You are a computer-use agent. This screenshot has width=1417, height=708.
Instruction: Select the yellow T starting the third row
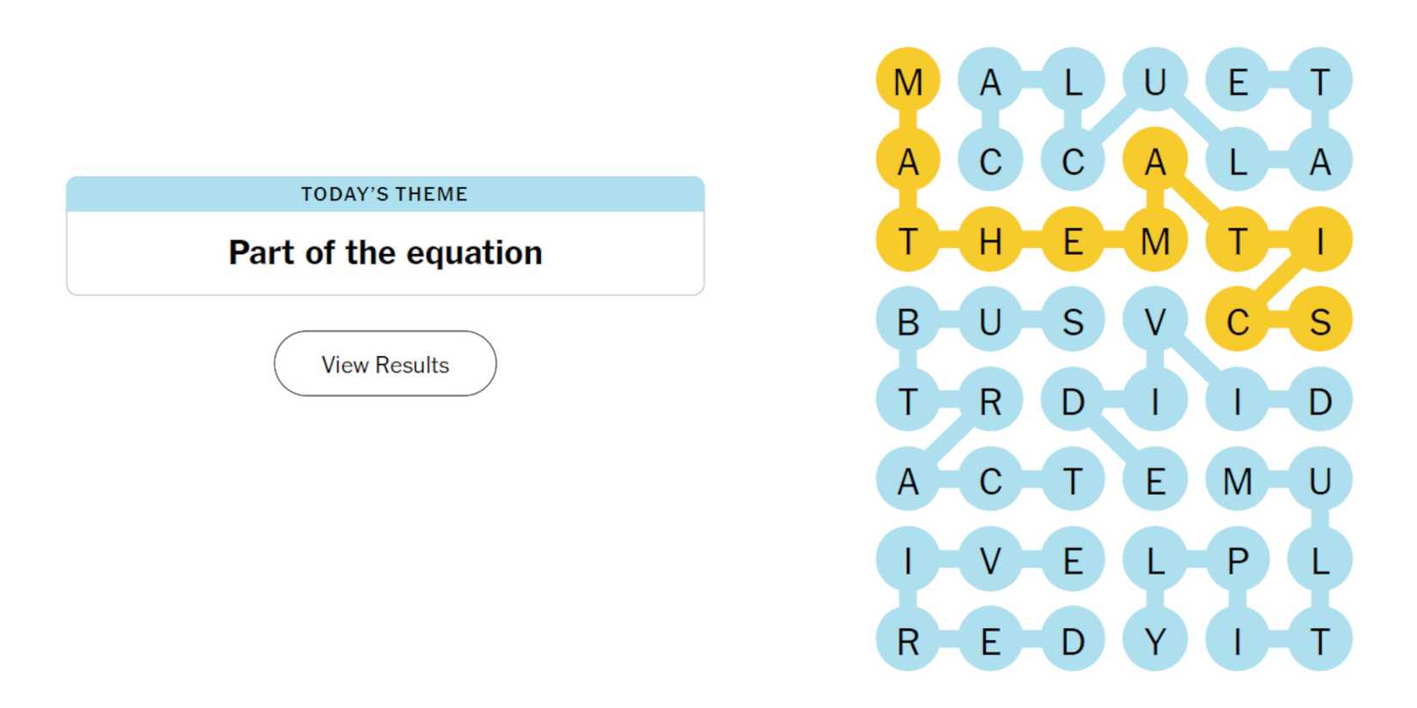908,240
